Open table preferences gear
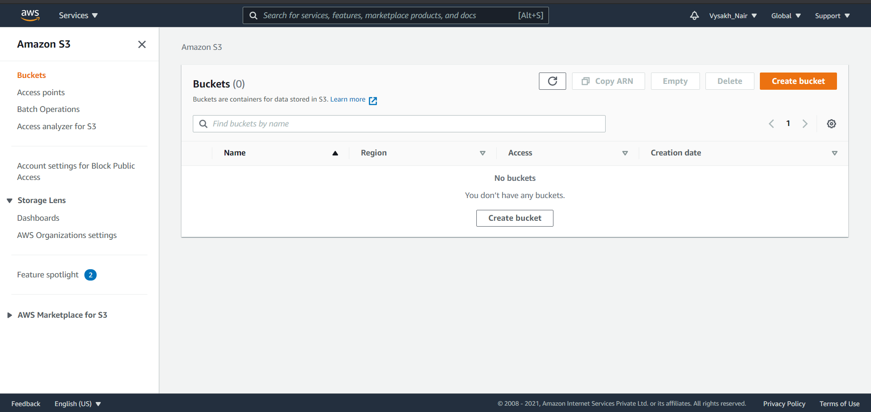871x412 pixels. pyautogui.click(x=831, y=124)
